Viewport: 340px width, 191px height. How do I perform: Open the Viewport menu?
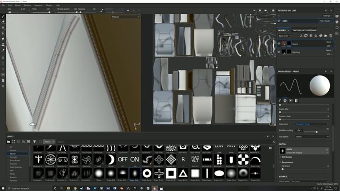pyautogui.click(x=39, y=5)
